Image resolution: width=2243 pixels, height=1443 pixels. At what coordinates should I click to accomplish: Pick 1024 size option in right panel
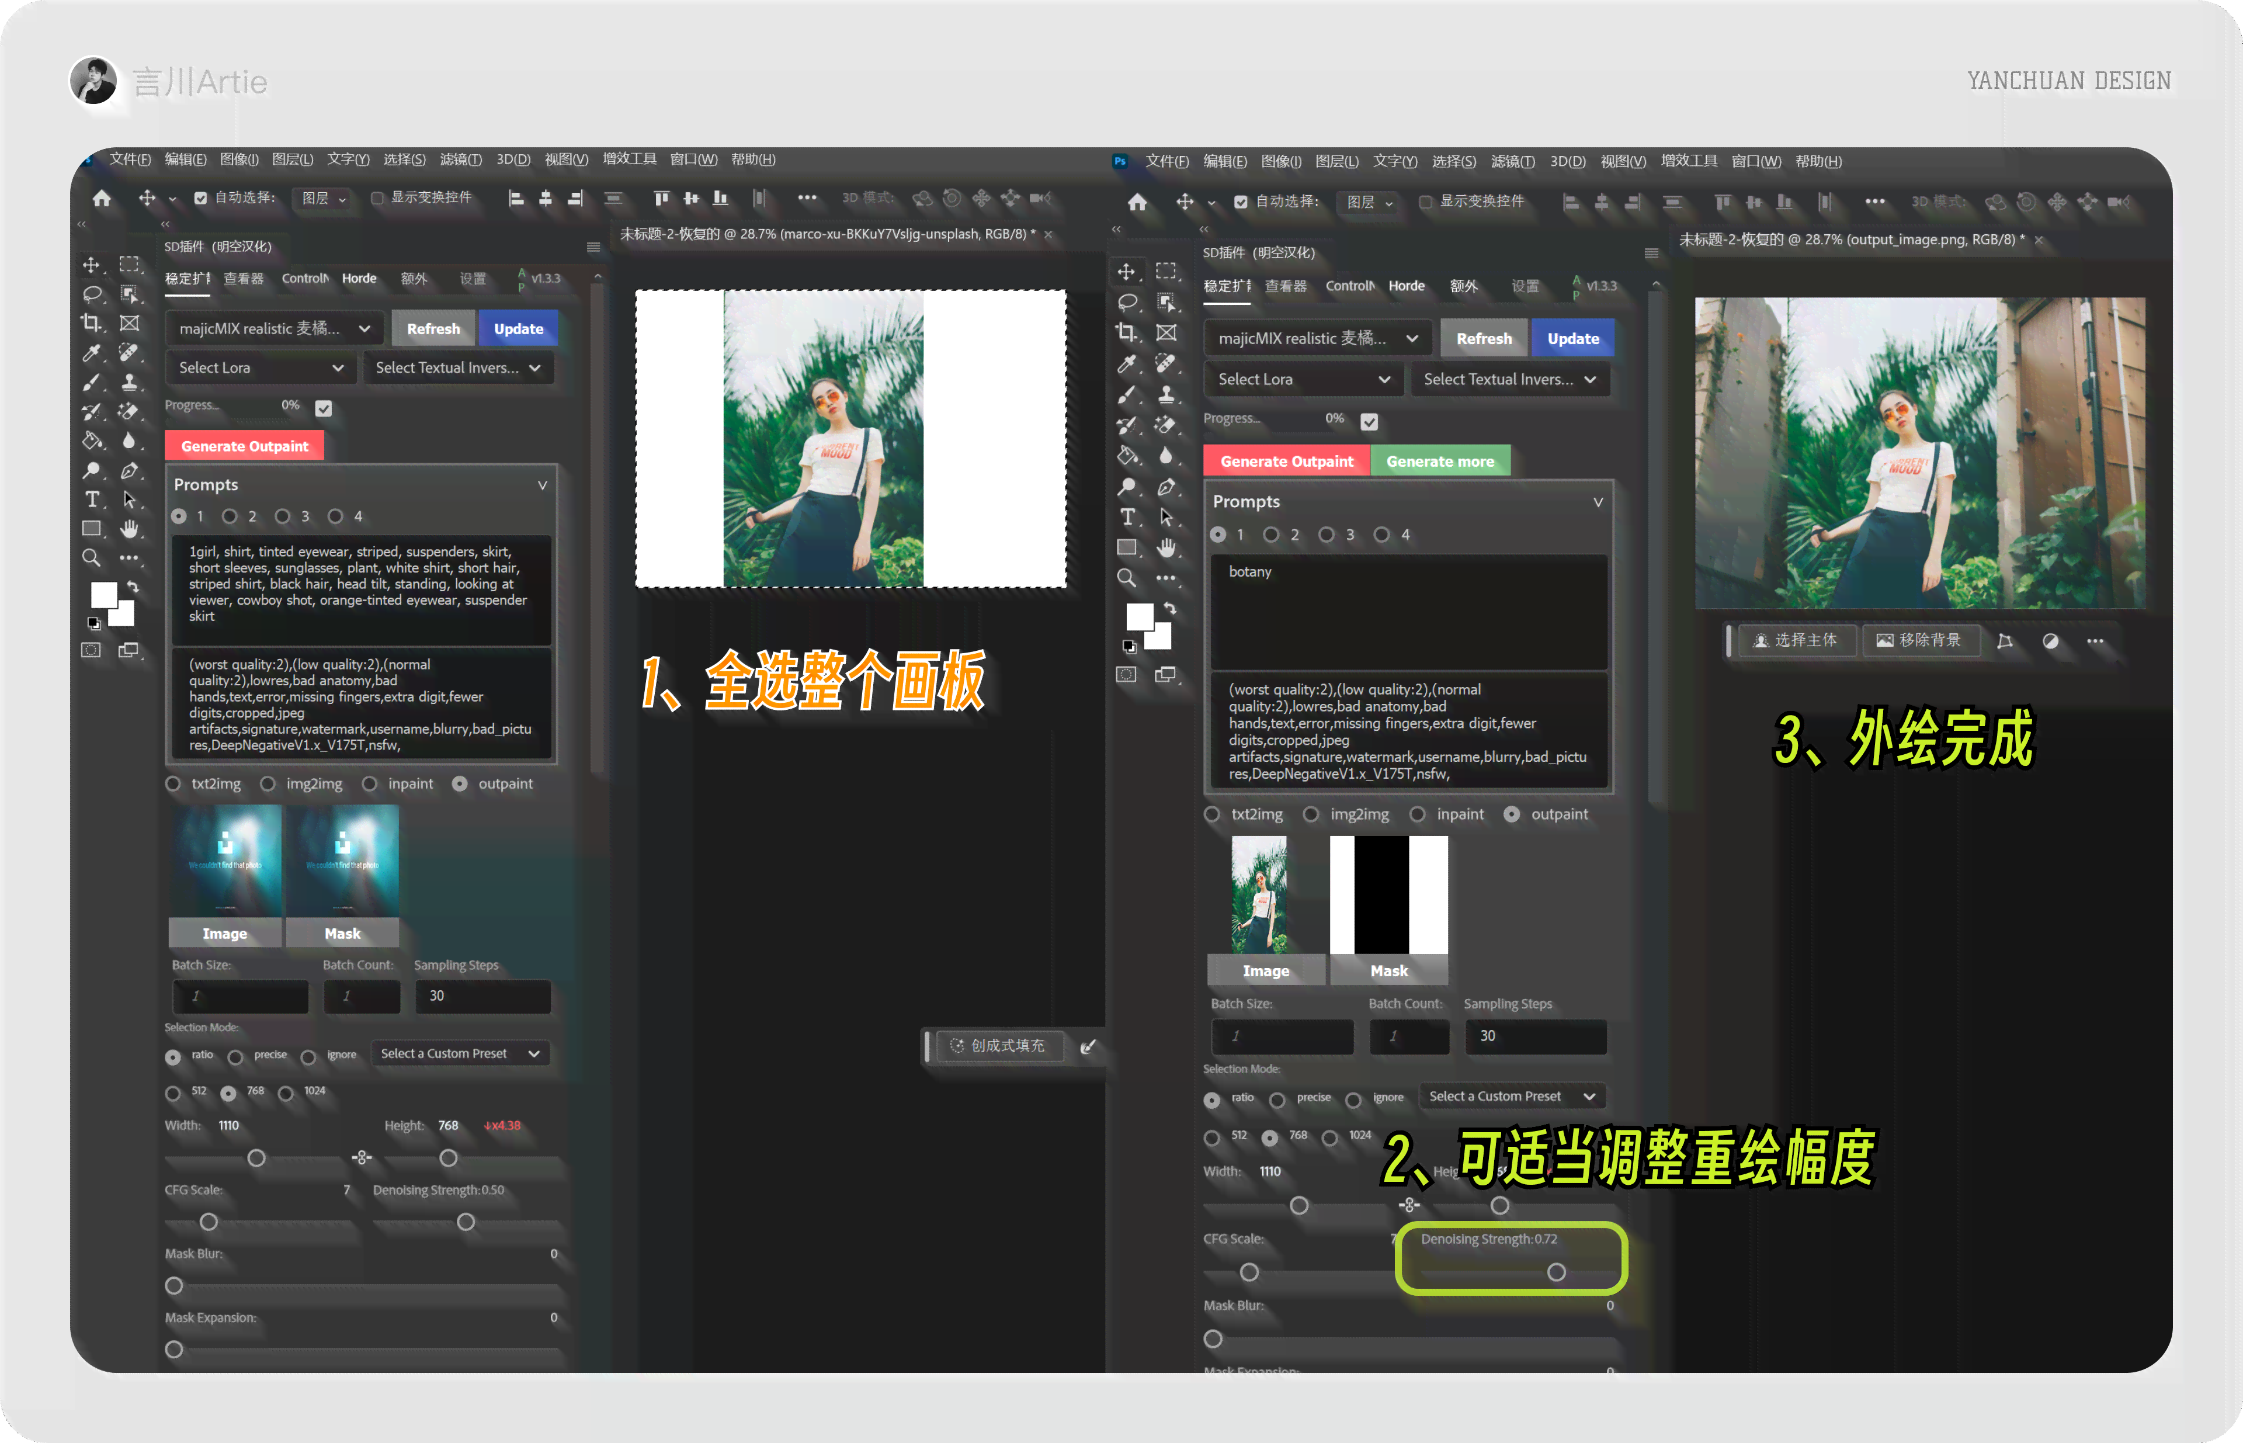(1329, 1137)
